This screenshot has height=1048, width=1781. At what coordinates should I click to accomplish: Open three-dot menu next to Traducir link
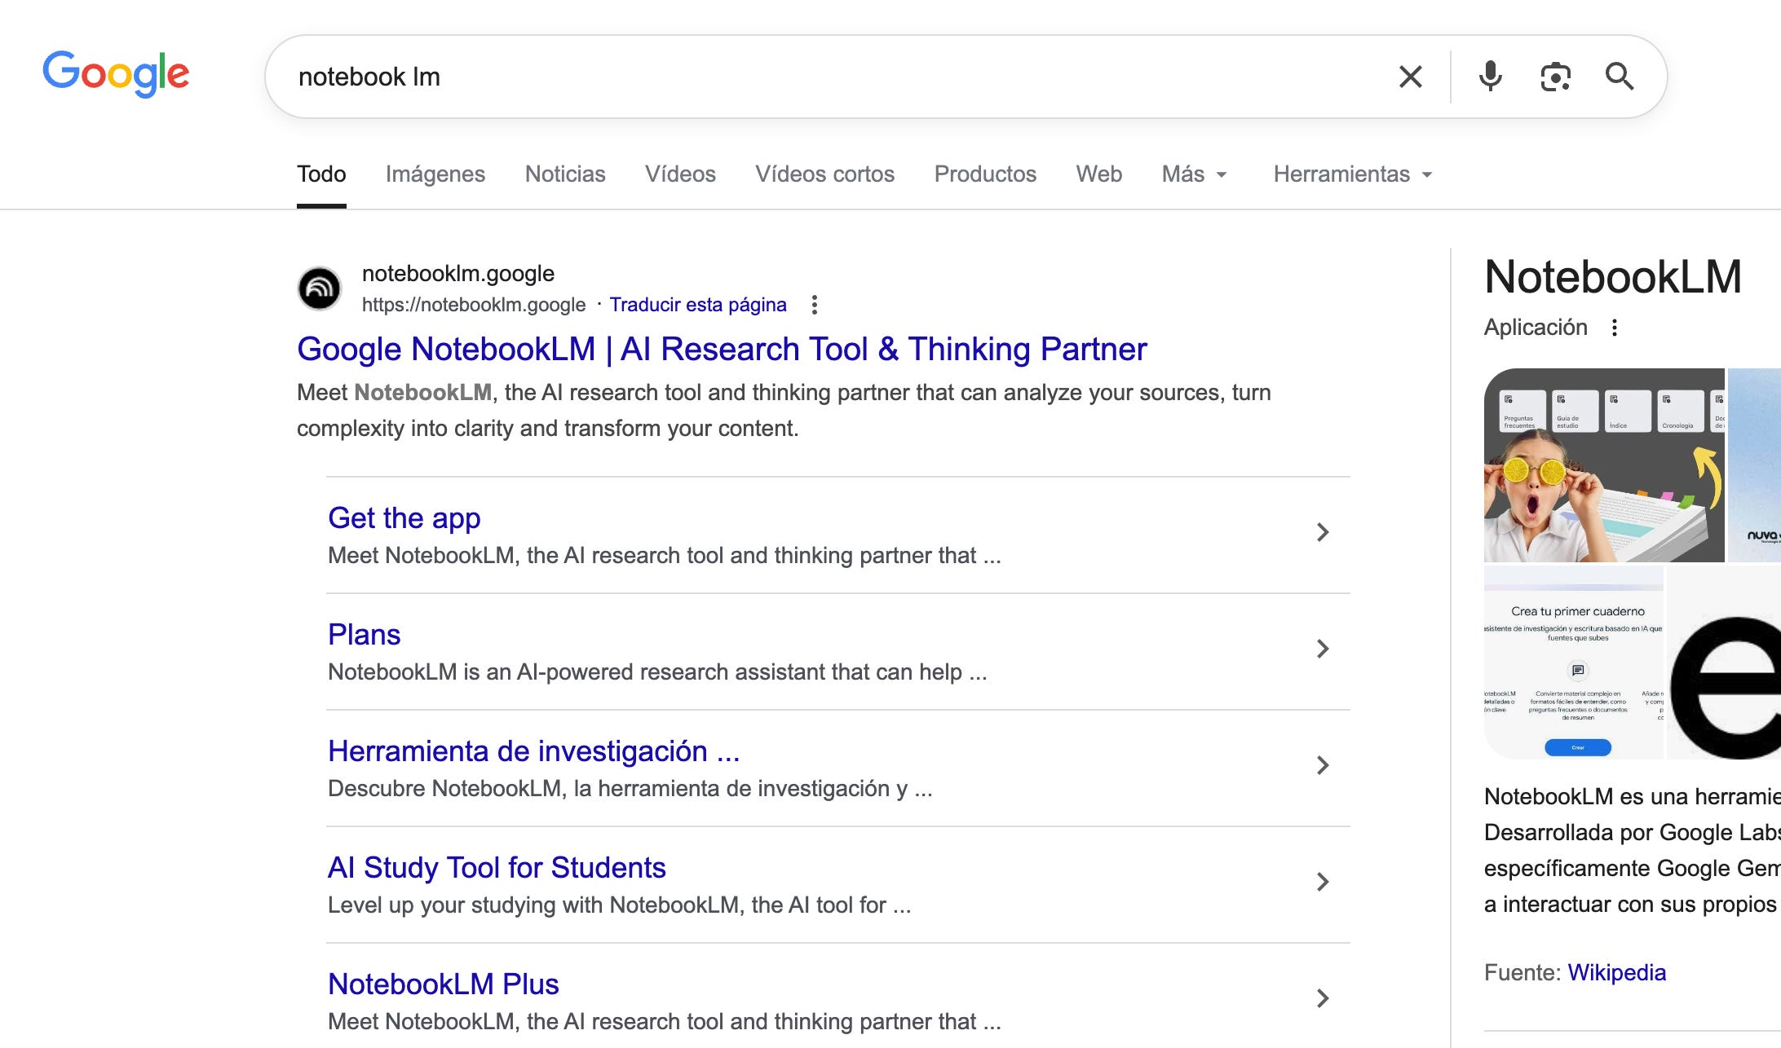(x=814, y=305)
